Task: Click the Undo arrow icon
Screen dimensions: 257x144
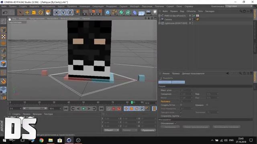Action: [5, 12]
